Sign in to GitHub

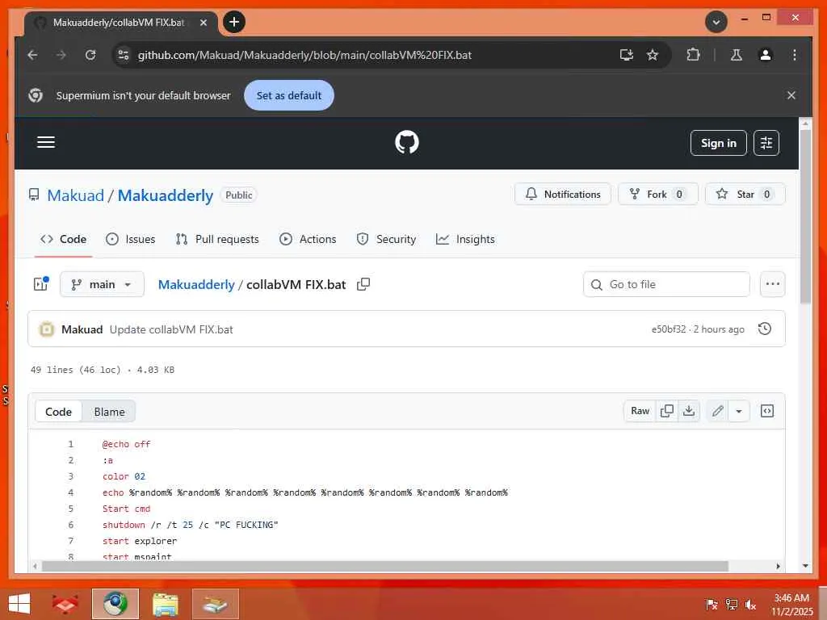(x=718, y=143)
